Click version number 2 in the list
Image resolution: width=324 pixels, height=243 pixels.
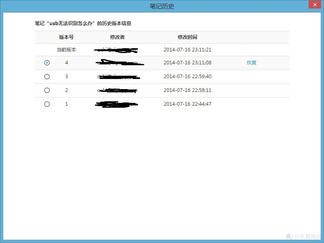[67, 90]
